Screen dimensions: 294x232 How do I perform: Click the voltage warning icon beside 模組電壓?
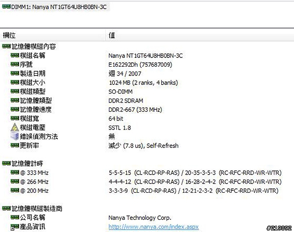coord(15,127)
